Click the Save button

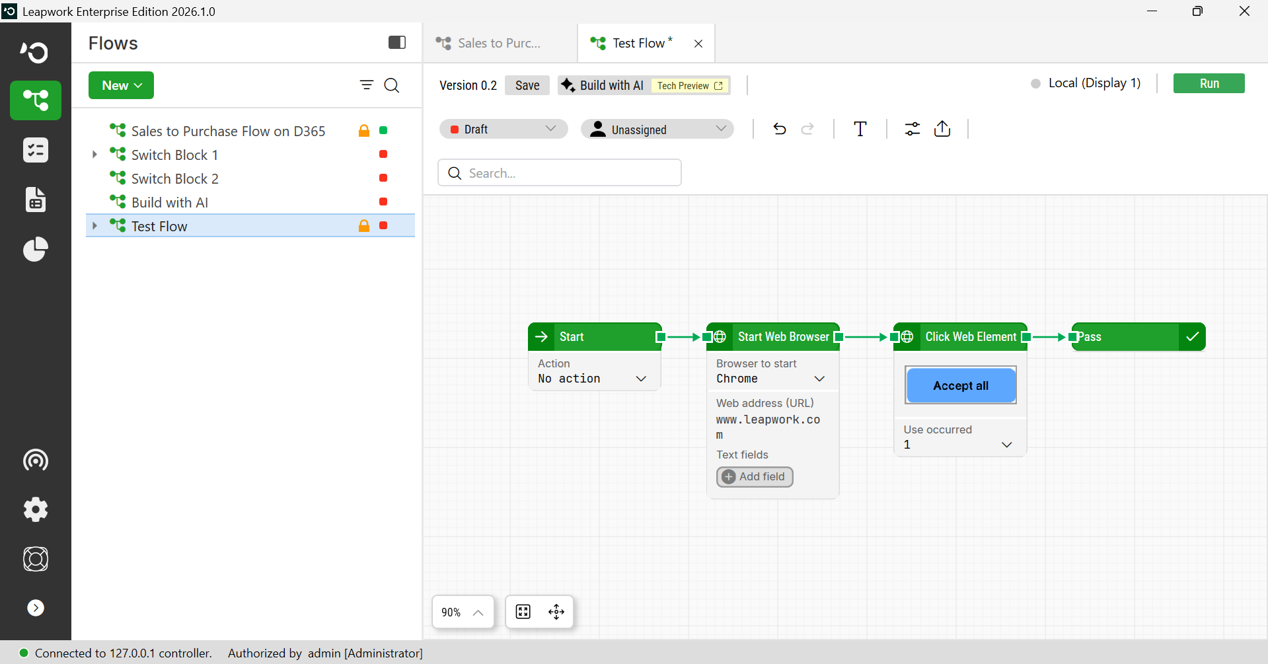[x=527, y=85]
